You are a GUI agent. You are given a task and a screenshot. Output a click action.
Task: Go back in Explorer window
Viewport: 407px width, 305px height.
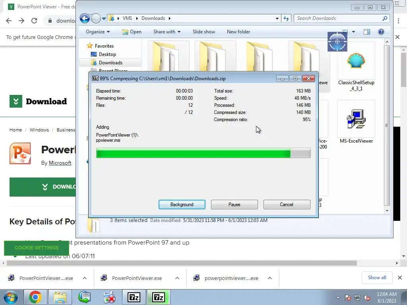85,18
